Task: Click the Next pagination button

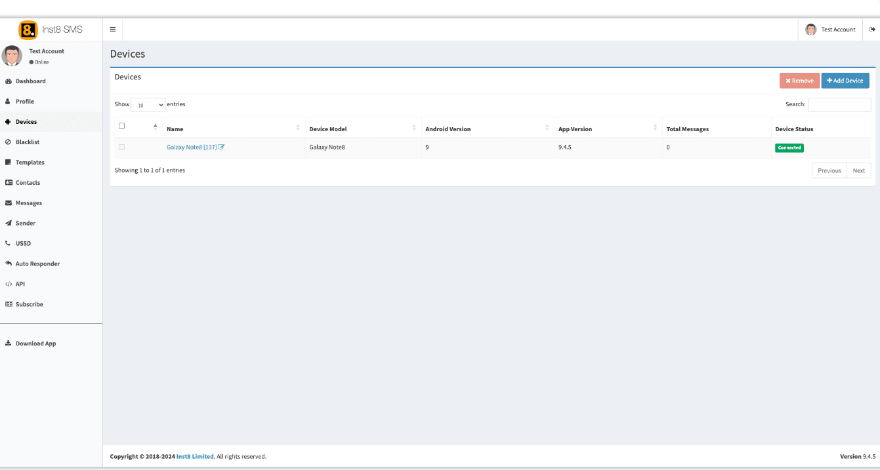Action: point(859,170)
